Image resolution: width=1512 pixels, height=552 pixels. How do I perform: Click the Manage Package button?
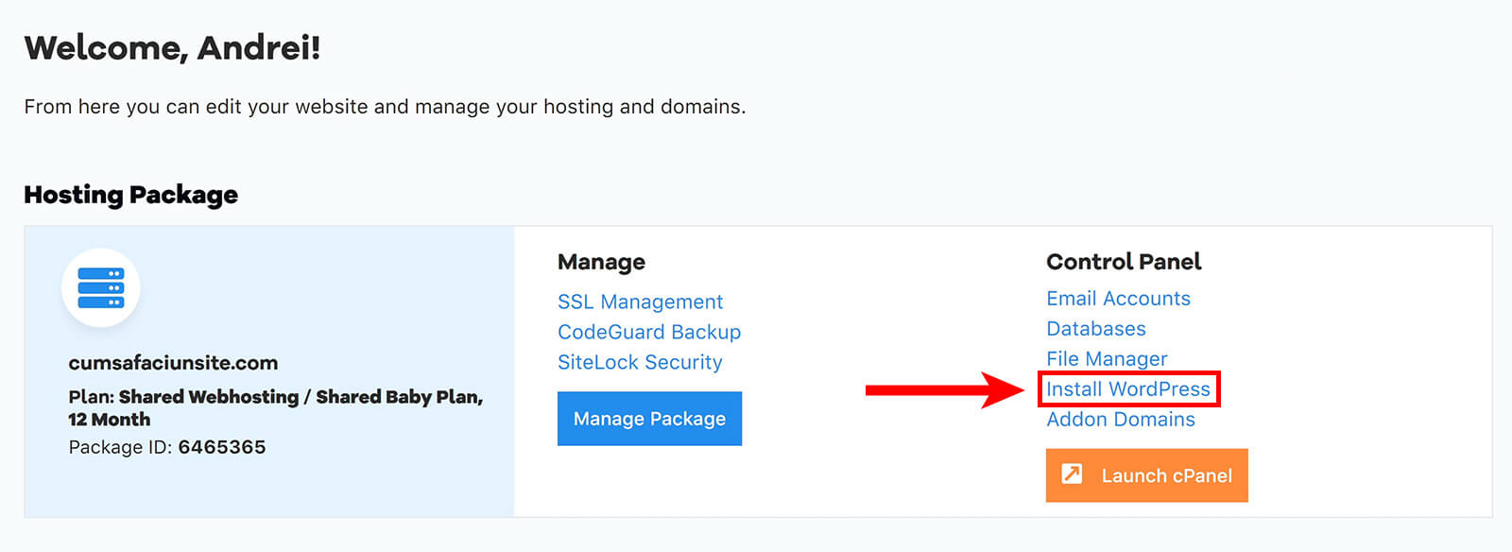coord(649,419)
